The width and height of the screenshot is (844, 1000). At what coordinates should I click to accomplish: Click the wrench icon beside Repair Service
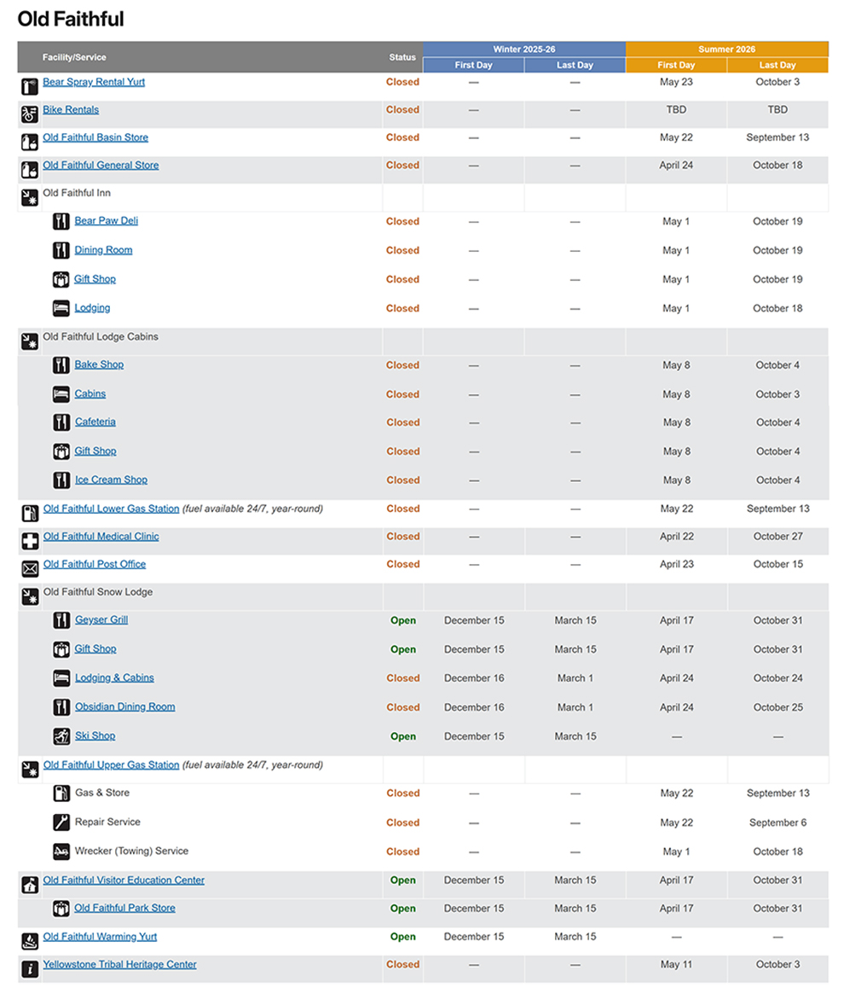pyautogui.click(x=61, y=823)
